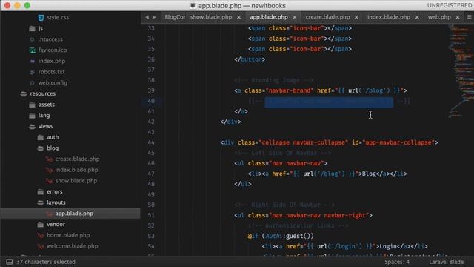Click the Laravel icon beside sidebar index.blade.php
The height and width of the screenshot is (267, 474).
(49, 170)
